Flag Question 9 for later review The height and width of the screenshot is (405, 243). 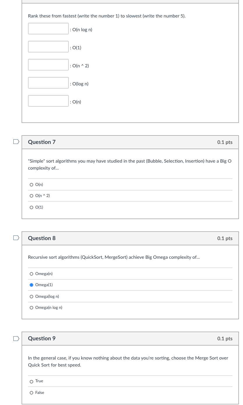click(16, 338)
